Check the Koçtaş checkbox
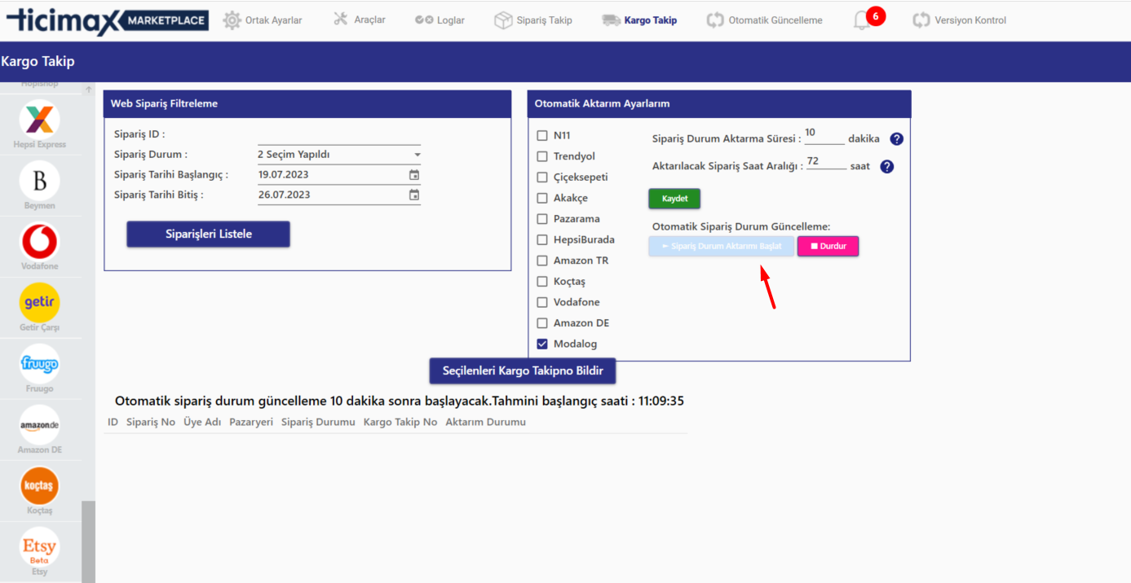The height and width of the screenshot is (583, 1131). click(542, 282)
